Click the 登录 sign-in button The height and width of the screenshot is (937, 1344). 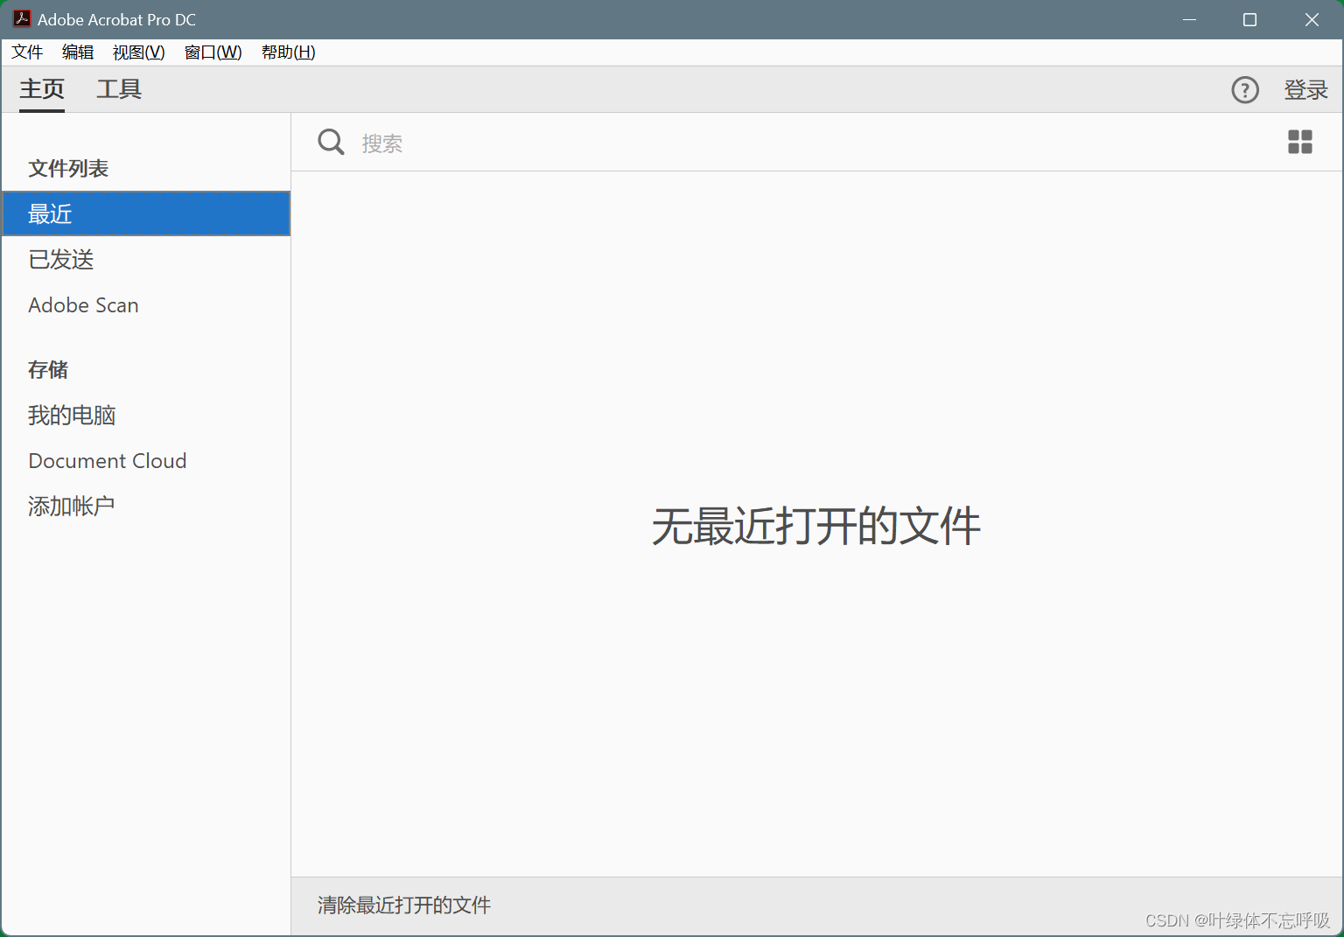(x=1305, y=89)
